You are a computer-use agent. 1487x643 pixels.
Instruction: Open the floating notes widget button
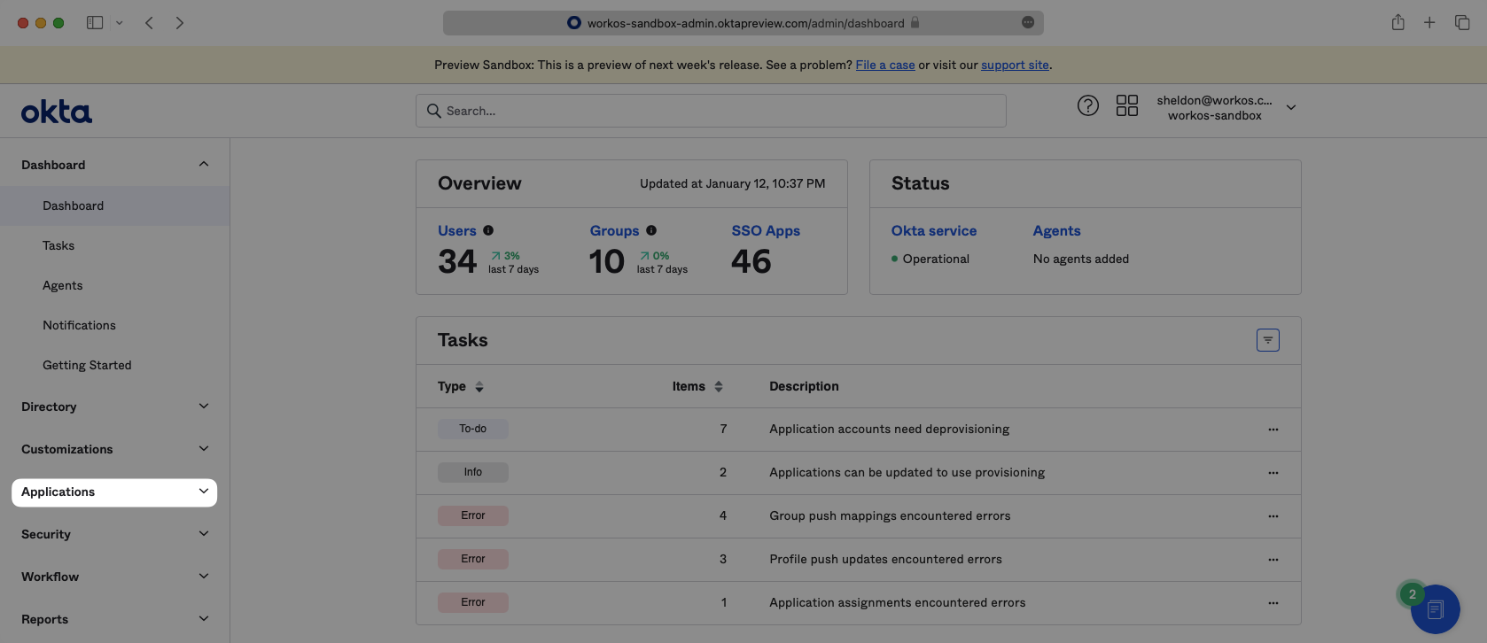(1435, 609)
